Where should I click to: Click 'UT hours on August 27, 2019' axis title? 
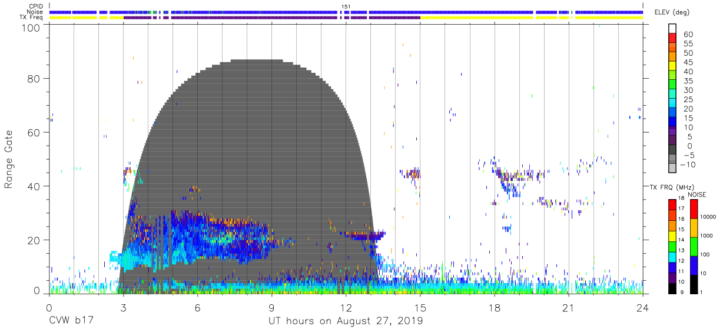pos(346,321)
